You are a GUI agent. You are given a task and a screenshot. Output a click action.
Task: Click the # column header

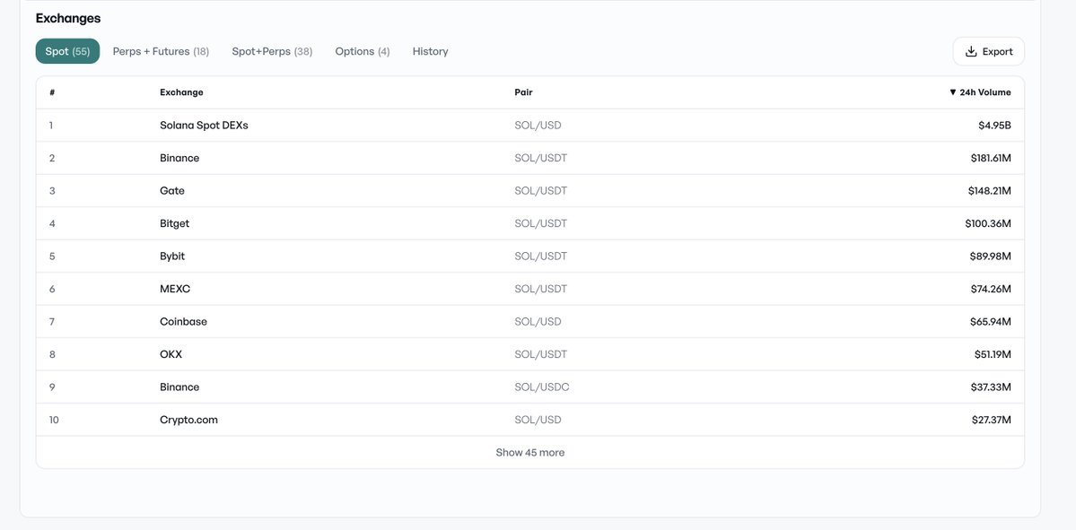[x=52, y=91]
